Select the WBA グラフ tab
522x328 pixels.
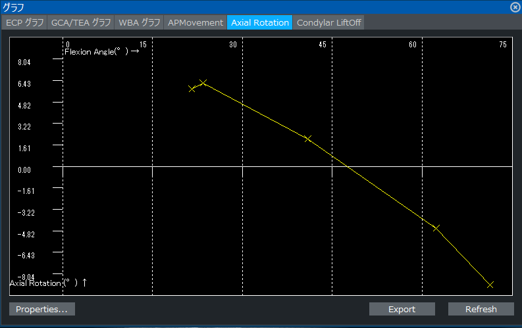coord(139,22)
